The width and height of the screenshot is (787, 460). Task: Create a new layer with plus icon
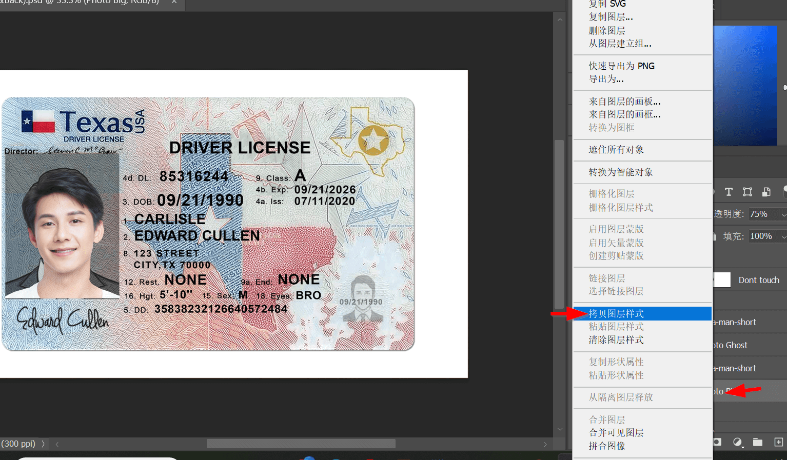pyautogui.click(x=778, y=442)
